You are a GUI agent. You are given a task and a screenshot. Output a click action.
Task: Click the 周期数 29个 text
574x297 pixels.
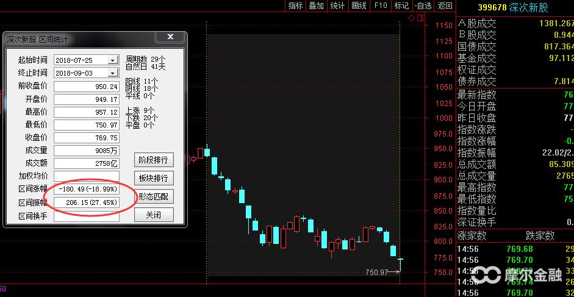click(x=146, y=59)
